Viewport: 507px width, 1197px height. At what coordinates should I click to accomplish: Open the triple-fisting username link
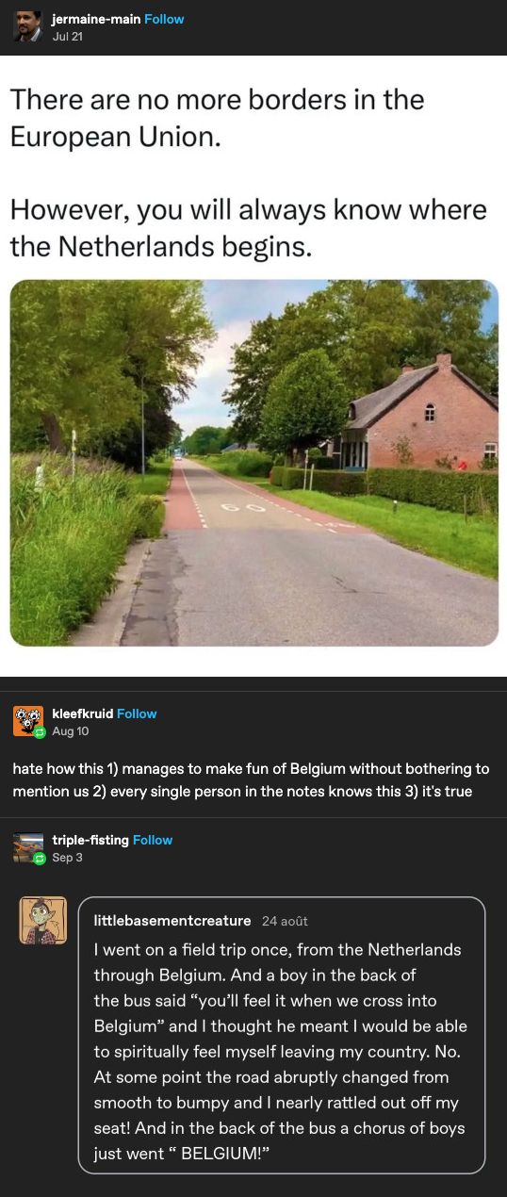pyautogui.click(x=90, y=840)
